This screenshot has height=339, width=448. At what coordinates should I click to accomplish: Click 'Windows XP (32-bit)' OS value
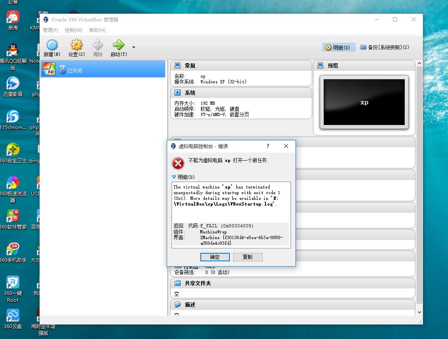223,82
